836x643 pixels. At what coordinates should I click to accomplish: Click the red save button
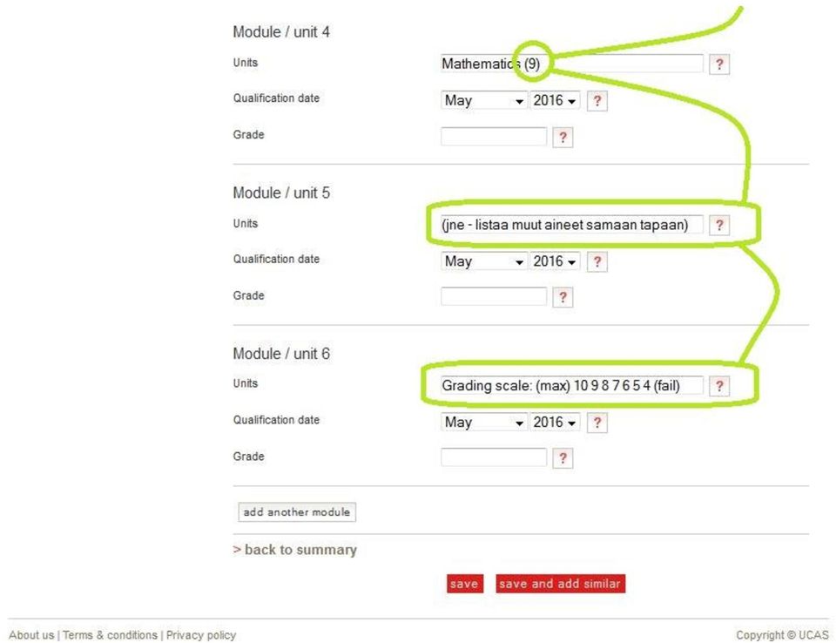tap(465, 583)
